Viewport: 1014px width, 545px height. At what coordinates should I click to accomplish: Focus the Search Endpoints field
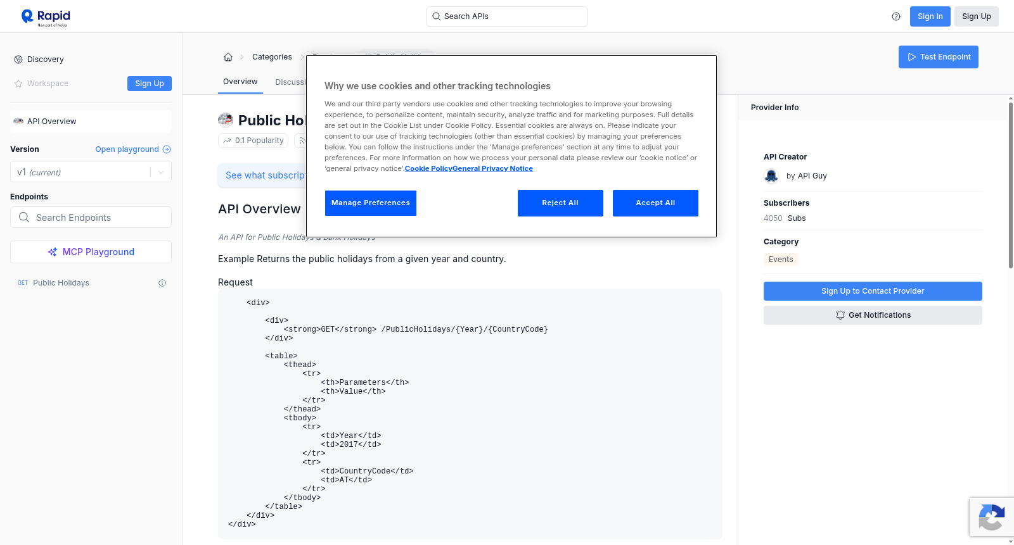pos(91,217)
